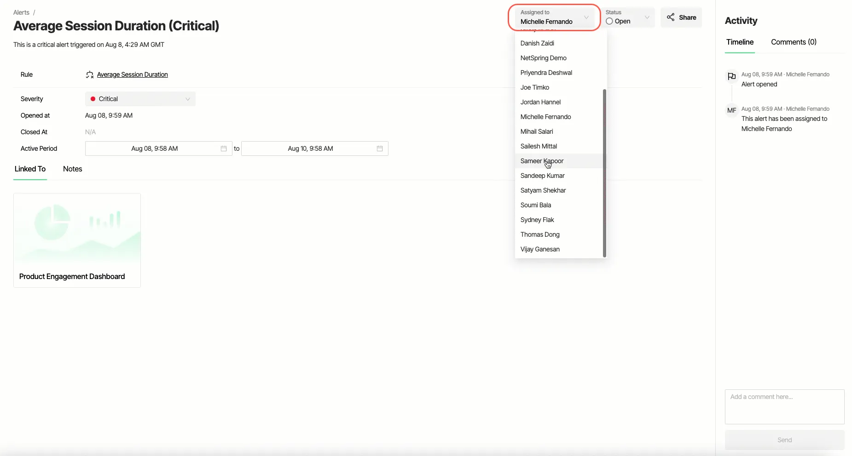Click the Opened at value Aug 08, 9:59 AM
Screen dimensions: 852x456
pyautogui.click(x=109, y=116)
